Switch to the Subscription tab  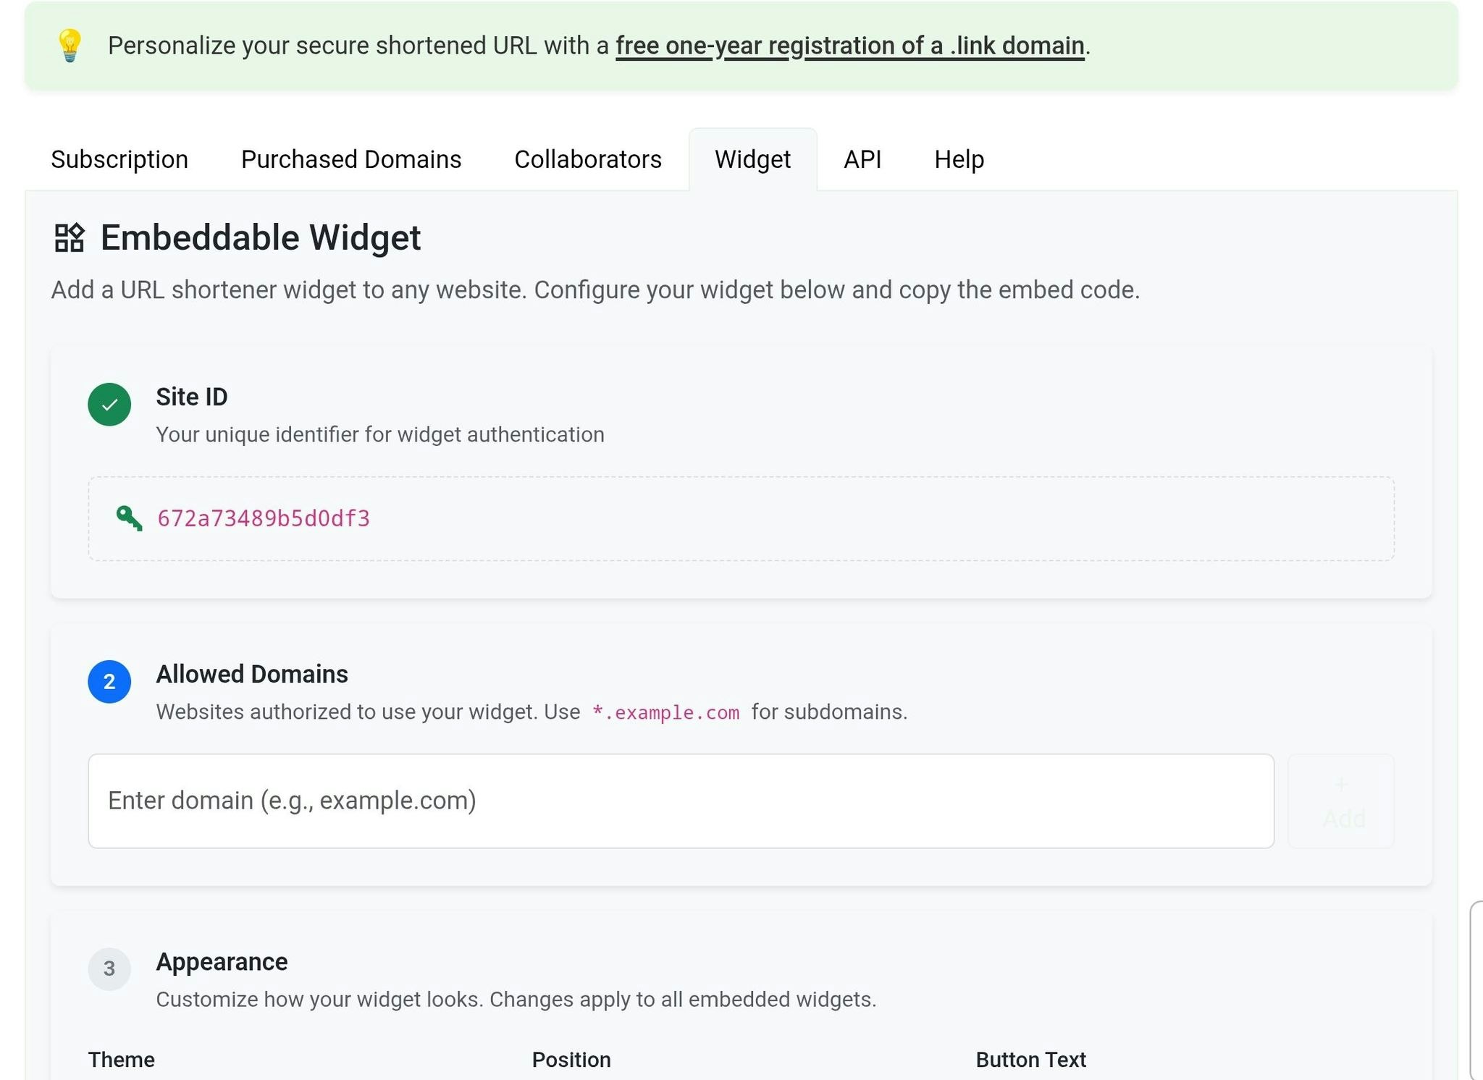point(119,159)
